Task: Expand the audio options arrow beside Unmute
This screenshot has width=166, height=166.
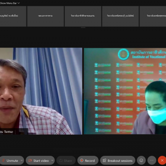Action: pyautogui.click(x=22, y=160)
